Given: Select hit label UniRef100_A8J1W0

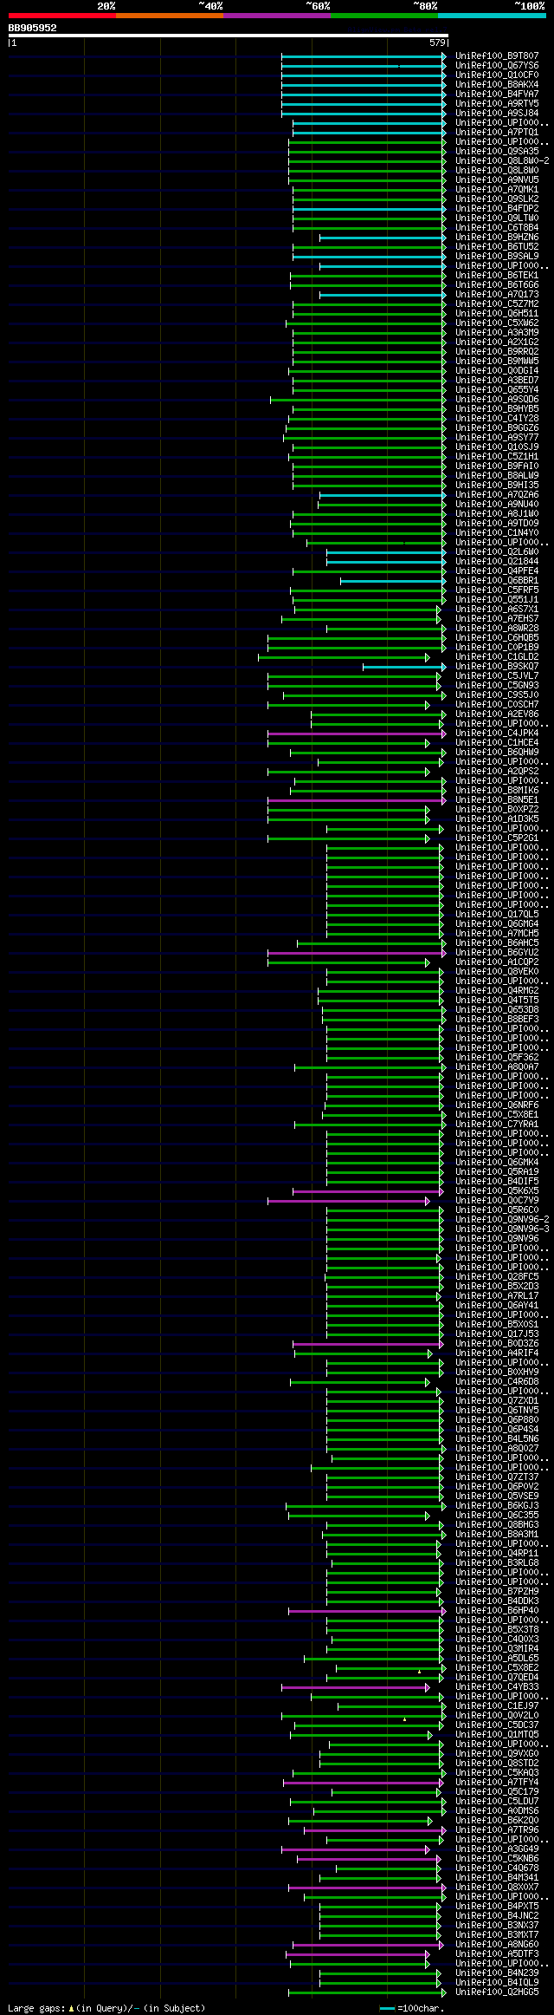Looking at the screenshot, I should (497, 514).
